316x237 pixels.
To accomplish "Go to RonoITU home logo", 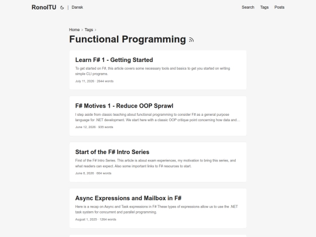I will 44,7.
